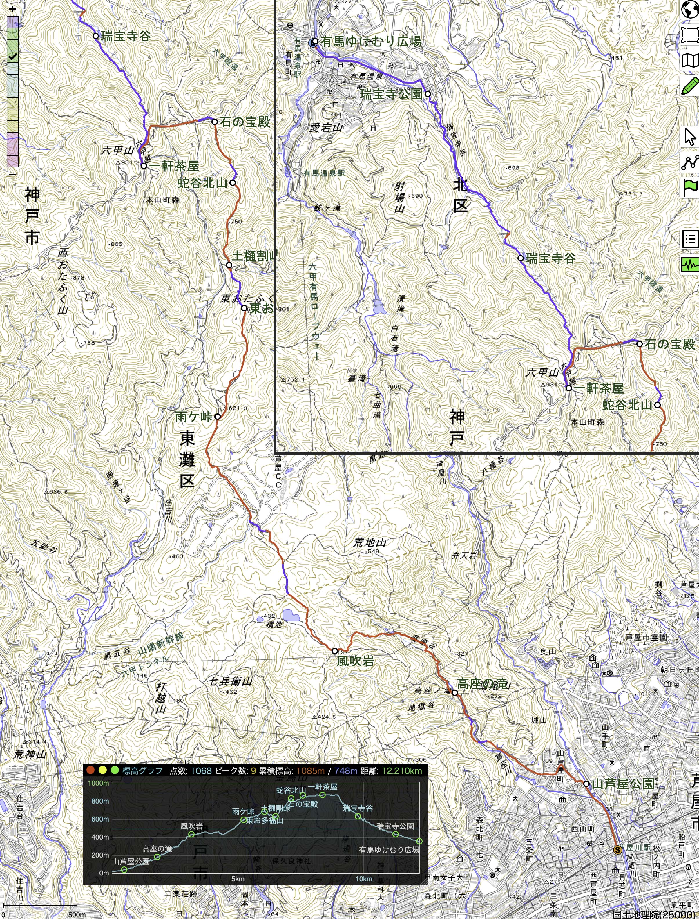Click the 山芦屋公園 point on elevation graph
This screenshot has height=919, width=699.
(124, 869)
